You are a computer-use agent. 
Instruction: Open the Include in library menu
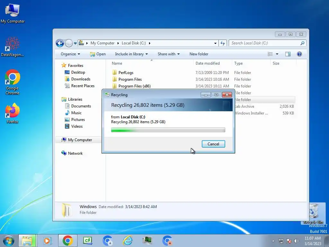tap(131, 54)
